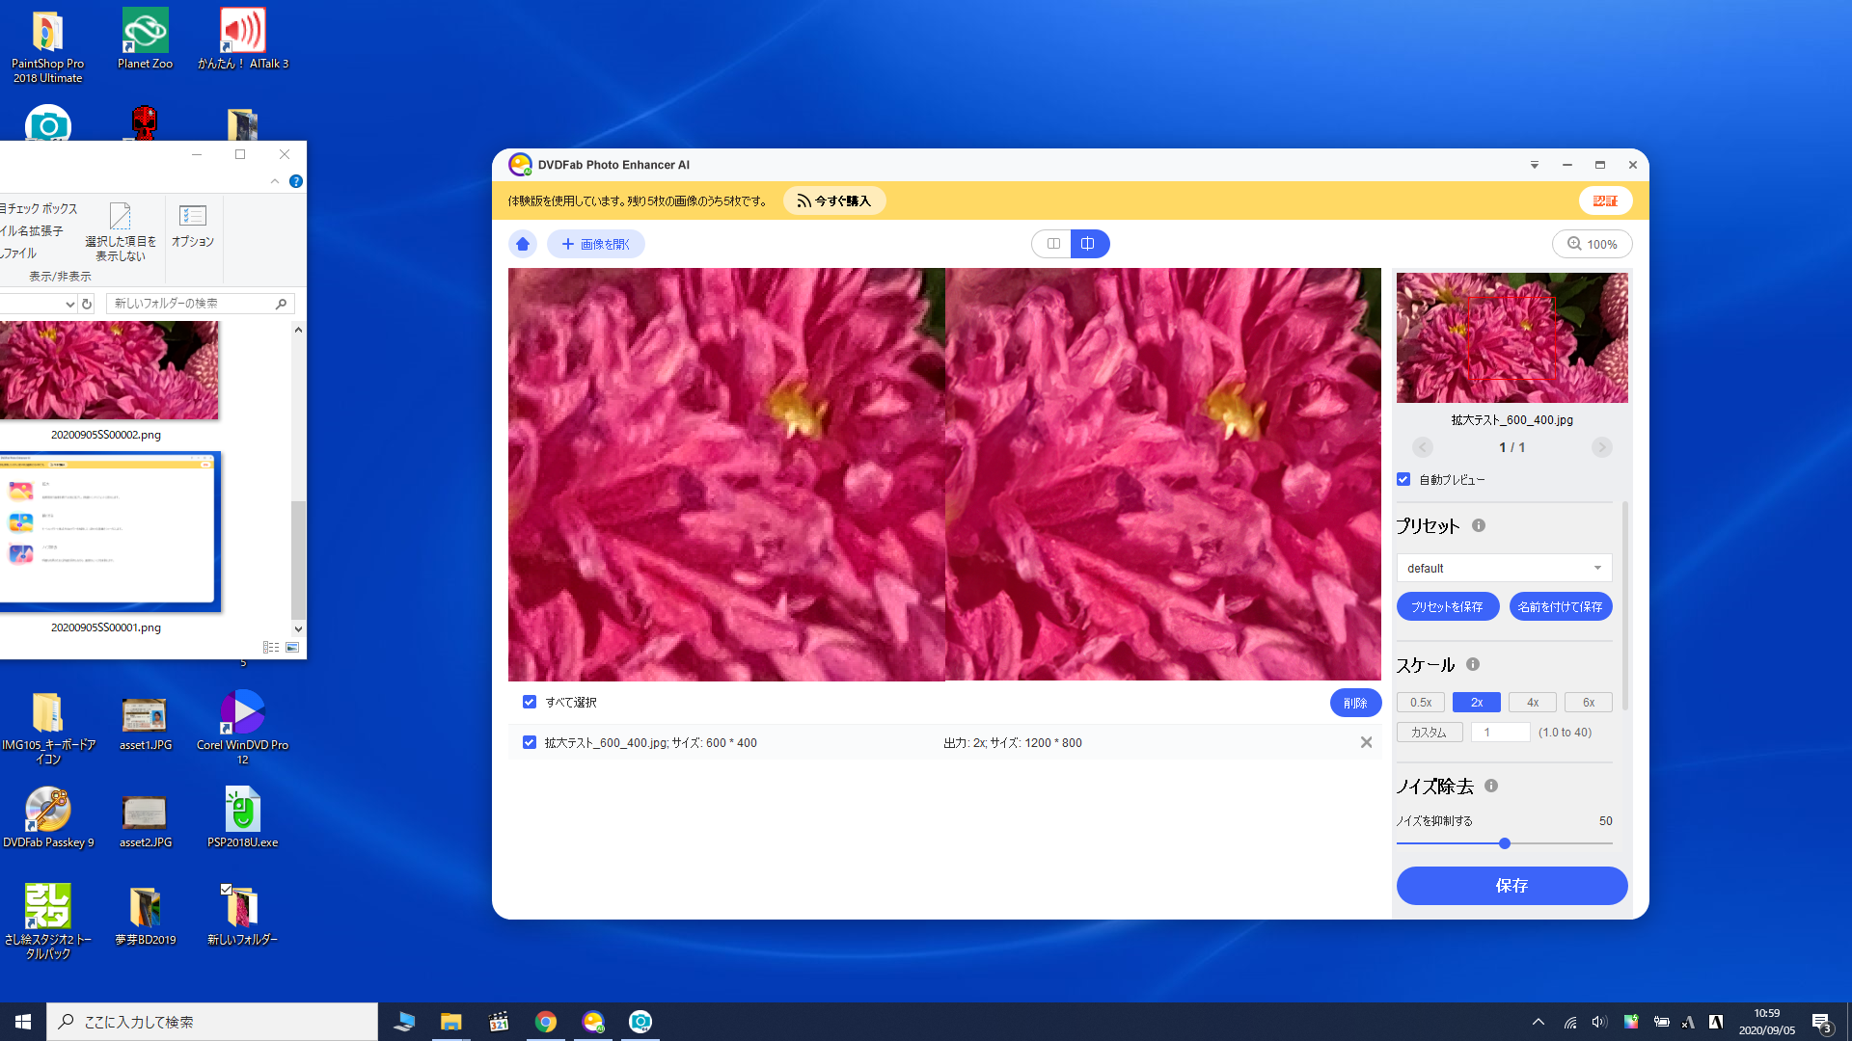Click the custom scale input field

(x=1500, y=733)
